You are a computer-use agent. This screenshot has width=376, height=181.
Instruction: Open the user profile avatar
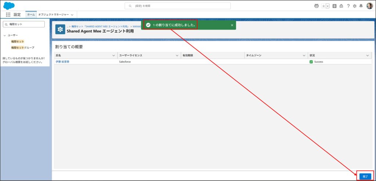(x=369, y=6)
